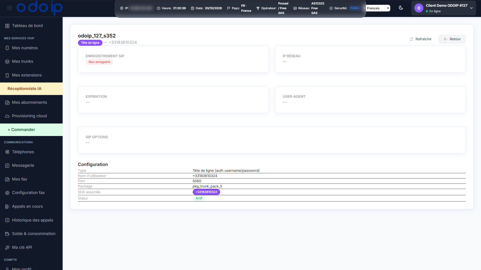
Task: Click the pkg_trunk_pack_5 package value
Action: pos(207,186)
